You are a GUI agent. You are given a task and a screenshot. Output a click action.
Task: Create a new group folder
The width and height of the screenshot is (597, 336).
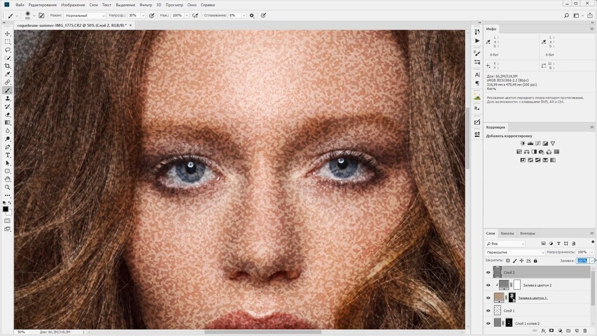tap(568, 331)
